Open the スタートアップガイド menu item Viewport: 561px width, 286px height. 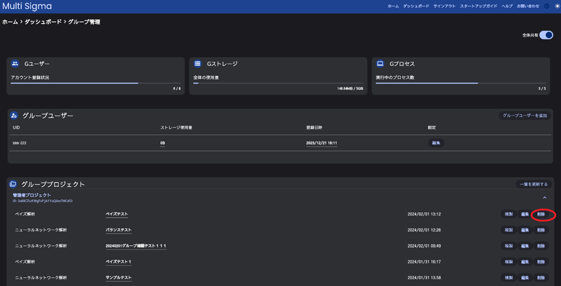[478, 6]
